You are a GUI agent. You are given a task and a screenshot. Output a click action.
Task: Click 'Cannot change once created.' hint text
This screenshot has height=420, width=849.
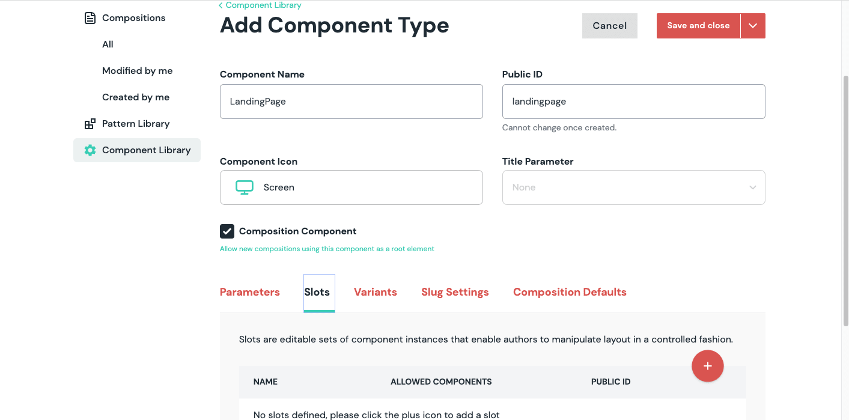pos(559,128)
